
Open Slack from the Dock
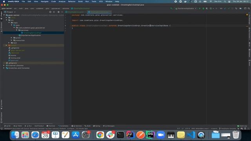click(110, 135)
